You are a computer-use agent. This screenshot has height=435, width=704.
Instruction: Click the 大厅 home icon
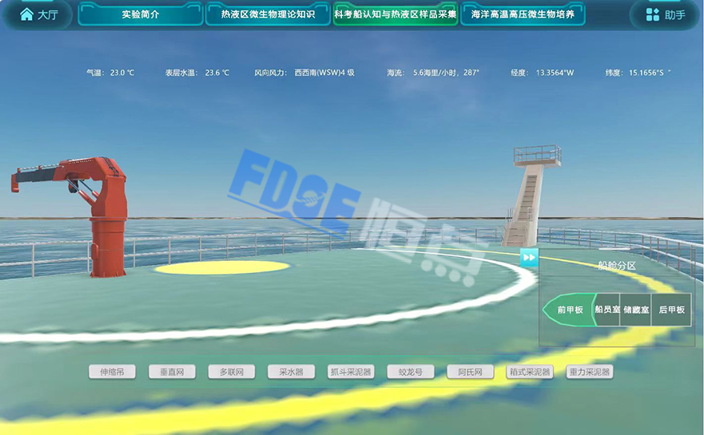[x=26, y=14]
